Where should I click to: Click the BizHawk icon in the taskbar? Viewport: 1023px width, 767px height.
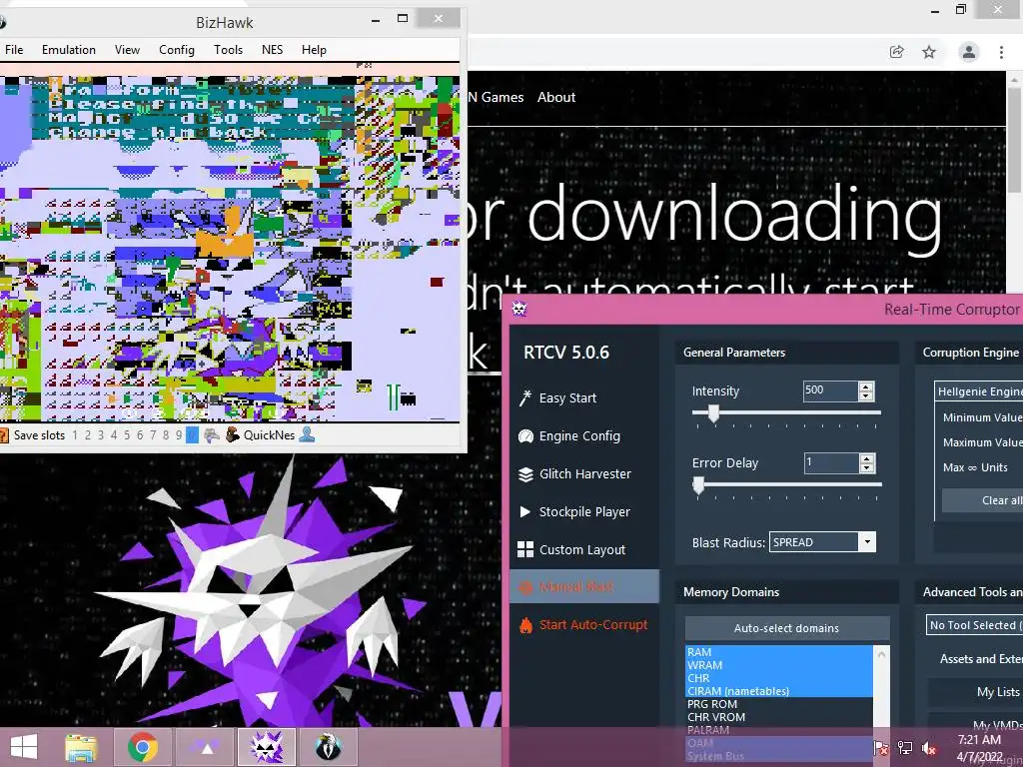[x=329, y=747]
